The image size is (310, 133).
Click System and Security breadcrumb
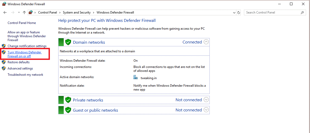pos(77,12)
